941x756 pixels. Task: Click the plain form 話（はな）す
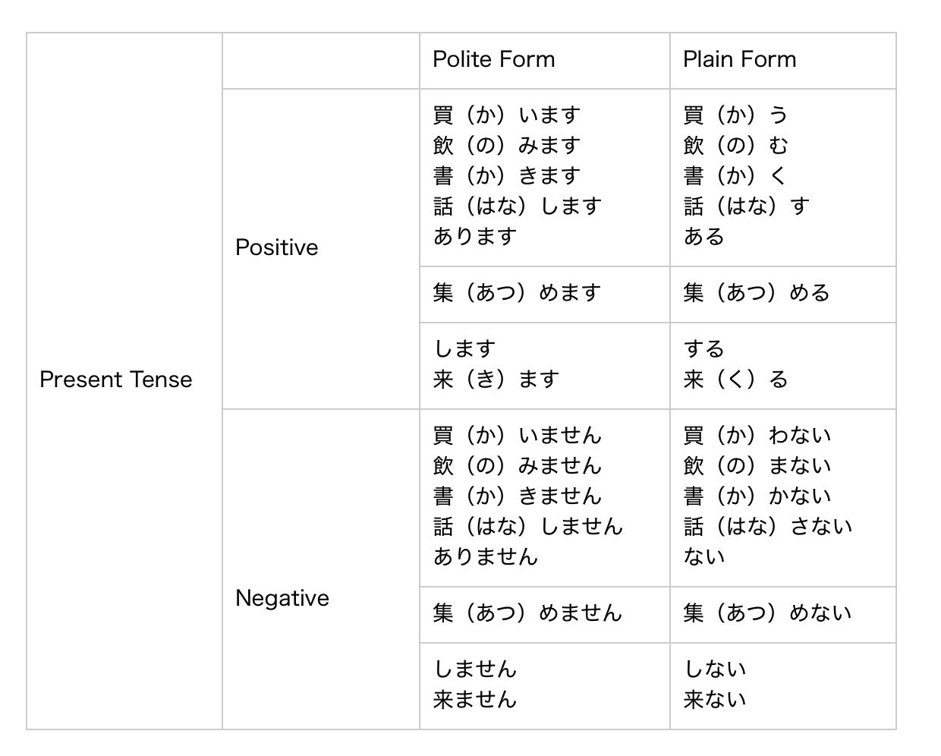[747, 206]
